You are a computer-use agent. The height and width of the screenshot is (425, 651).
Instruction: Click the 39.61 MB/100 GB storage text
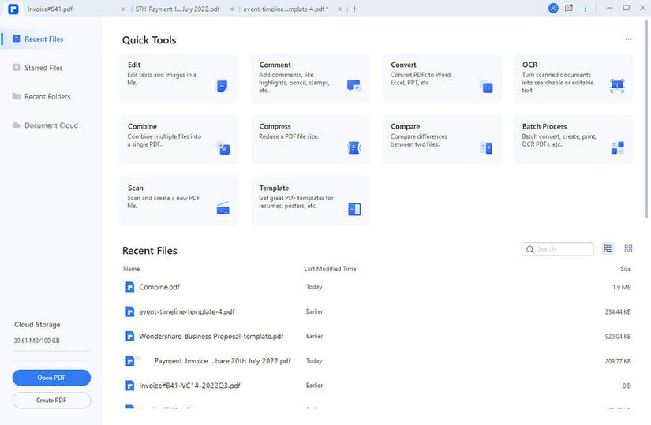tap(36, 341)
